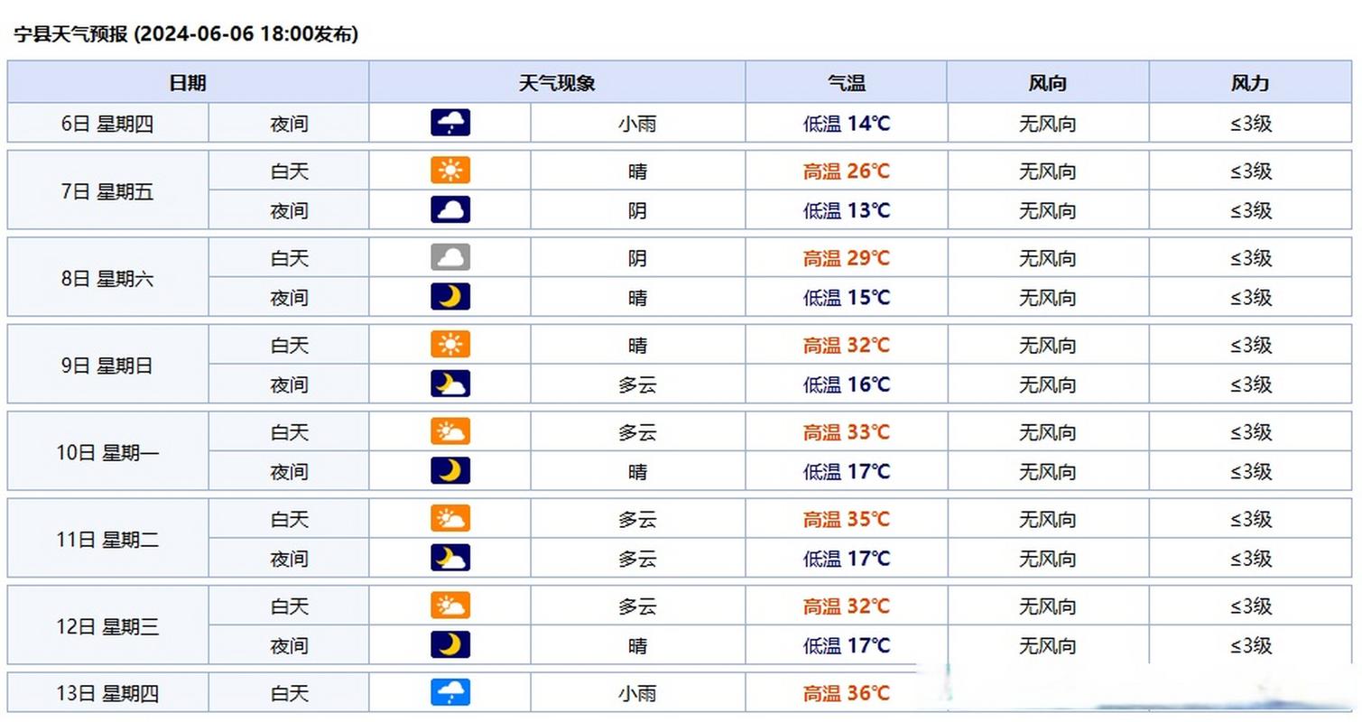Click the 气温 column header
The width and height of the screenshot is (1362, 722).
coord(847,83)
